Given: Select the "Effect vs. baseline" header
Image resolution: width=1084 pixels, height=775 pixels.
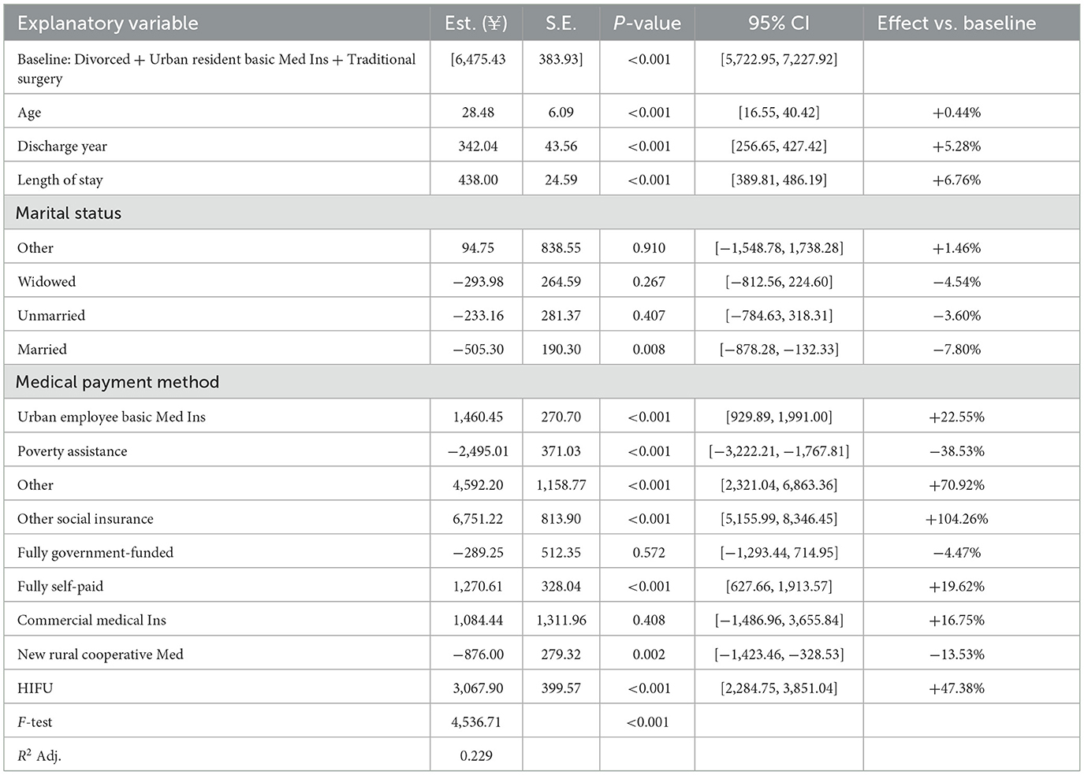Looking at the screenshot, I should (956, 24).
